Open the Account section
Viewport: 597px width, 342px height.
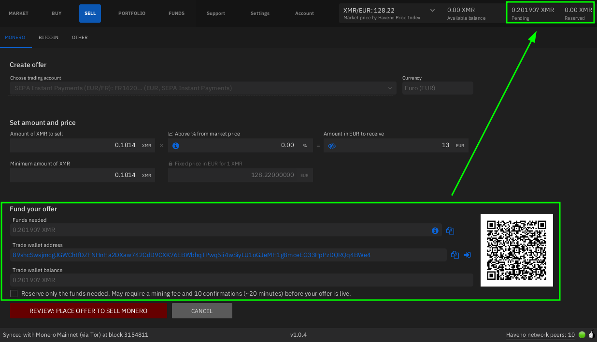[x=304, y=14]
